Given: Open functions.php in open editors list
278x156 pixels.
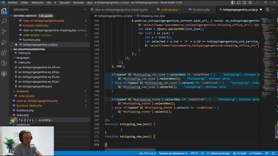Looking at the screenshot, I should click(x=32, y=40).
